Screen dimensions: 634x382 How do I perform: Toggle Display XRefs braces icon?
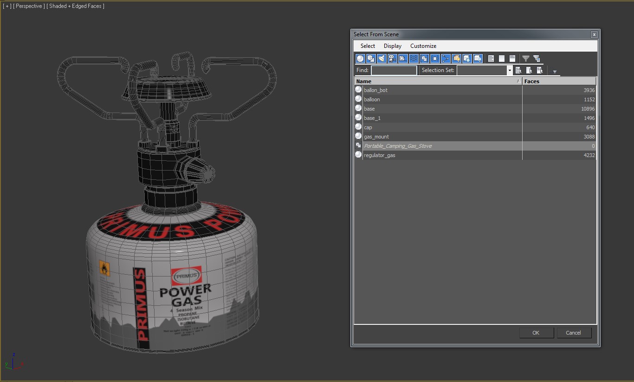click(435, 59)
